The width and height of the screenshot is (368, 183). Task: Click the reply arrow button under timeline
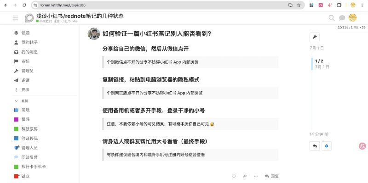(x=315, y=146)
